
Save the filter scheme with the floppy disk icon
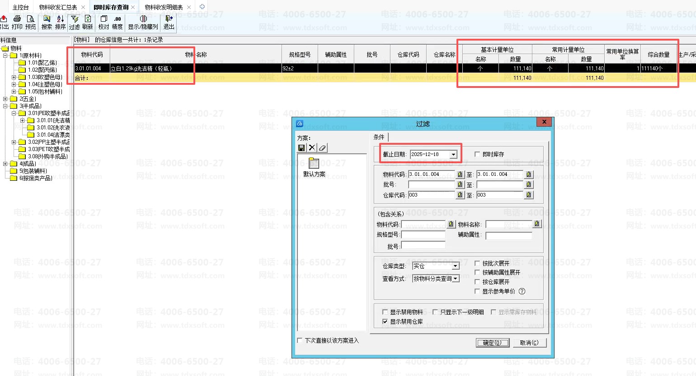pos(301,148)
